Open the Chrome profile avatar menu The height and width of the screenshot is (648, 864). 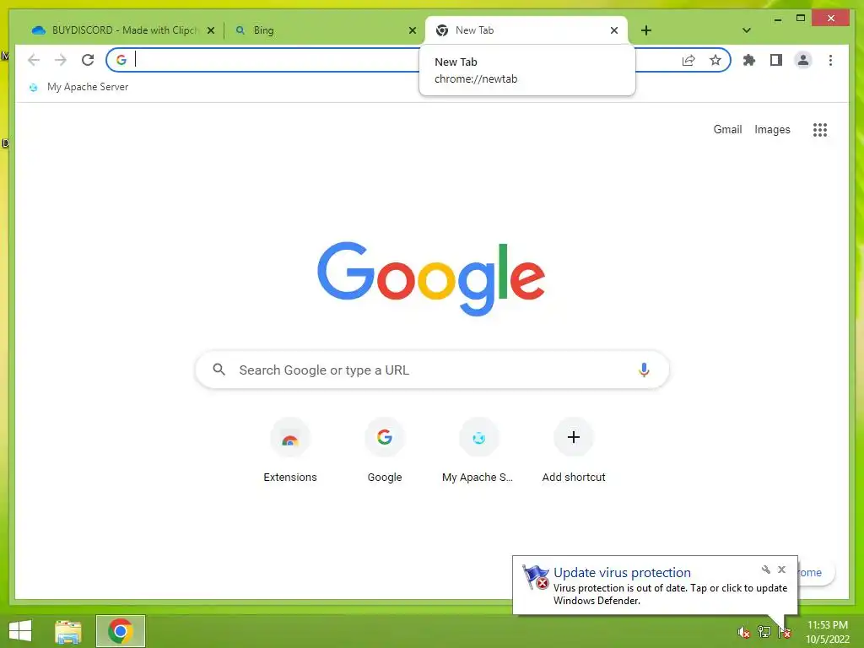pos(803,60)
